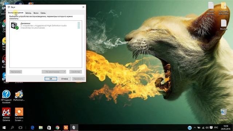
Task: Close the Звук dialog window
Action: 83,7
